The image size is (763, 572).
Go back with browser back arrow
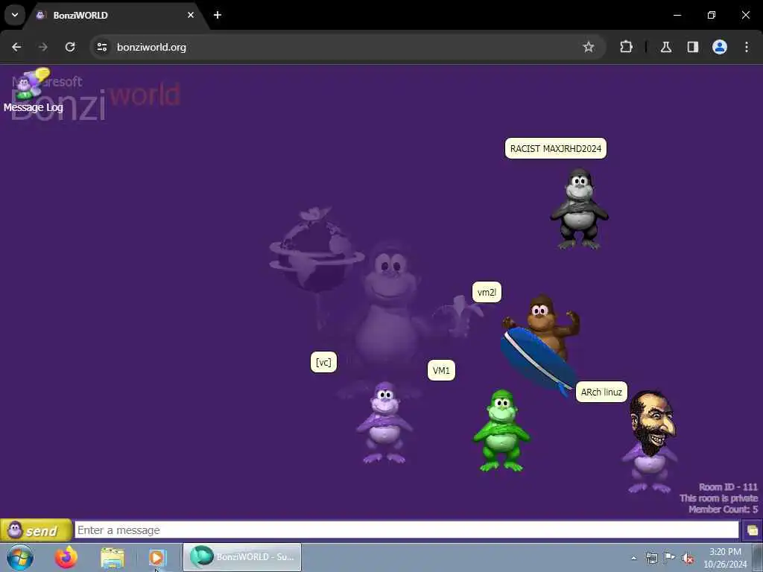16,47
